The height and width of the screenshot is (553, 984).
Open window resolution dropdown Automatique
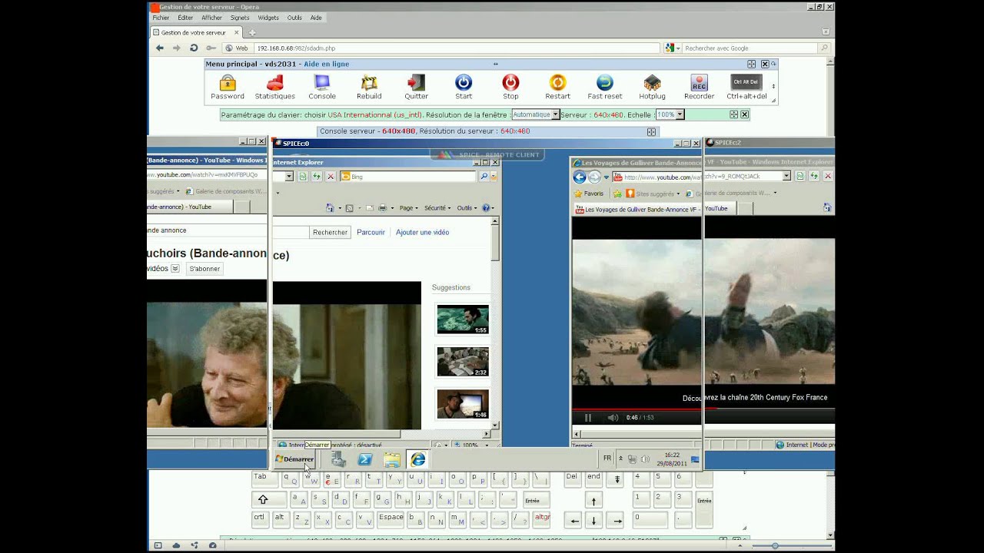(x=536, y=114)
